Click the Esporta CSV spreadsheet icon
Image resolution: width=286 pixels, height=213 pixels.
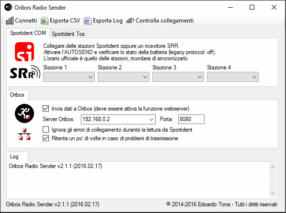pyautogui.click(x=44, y=21)
